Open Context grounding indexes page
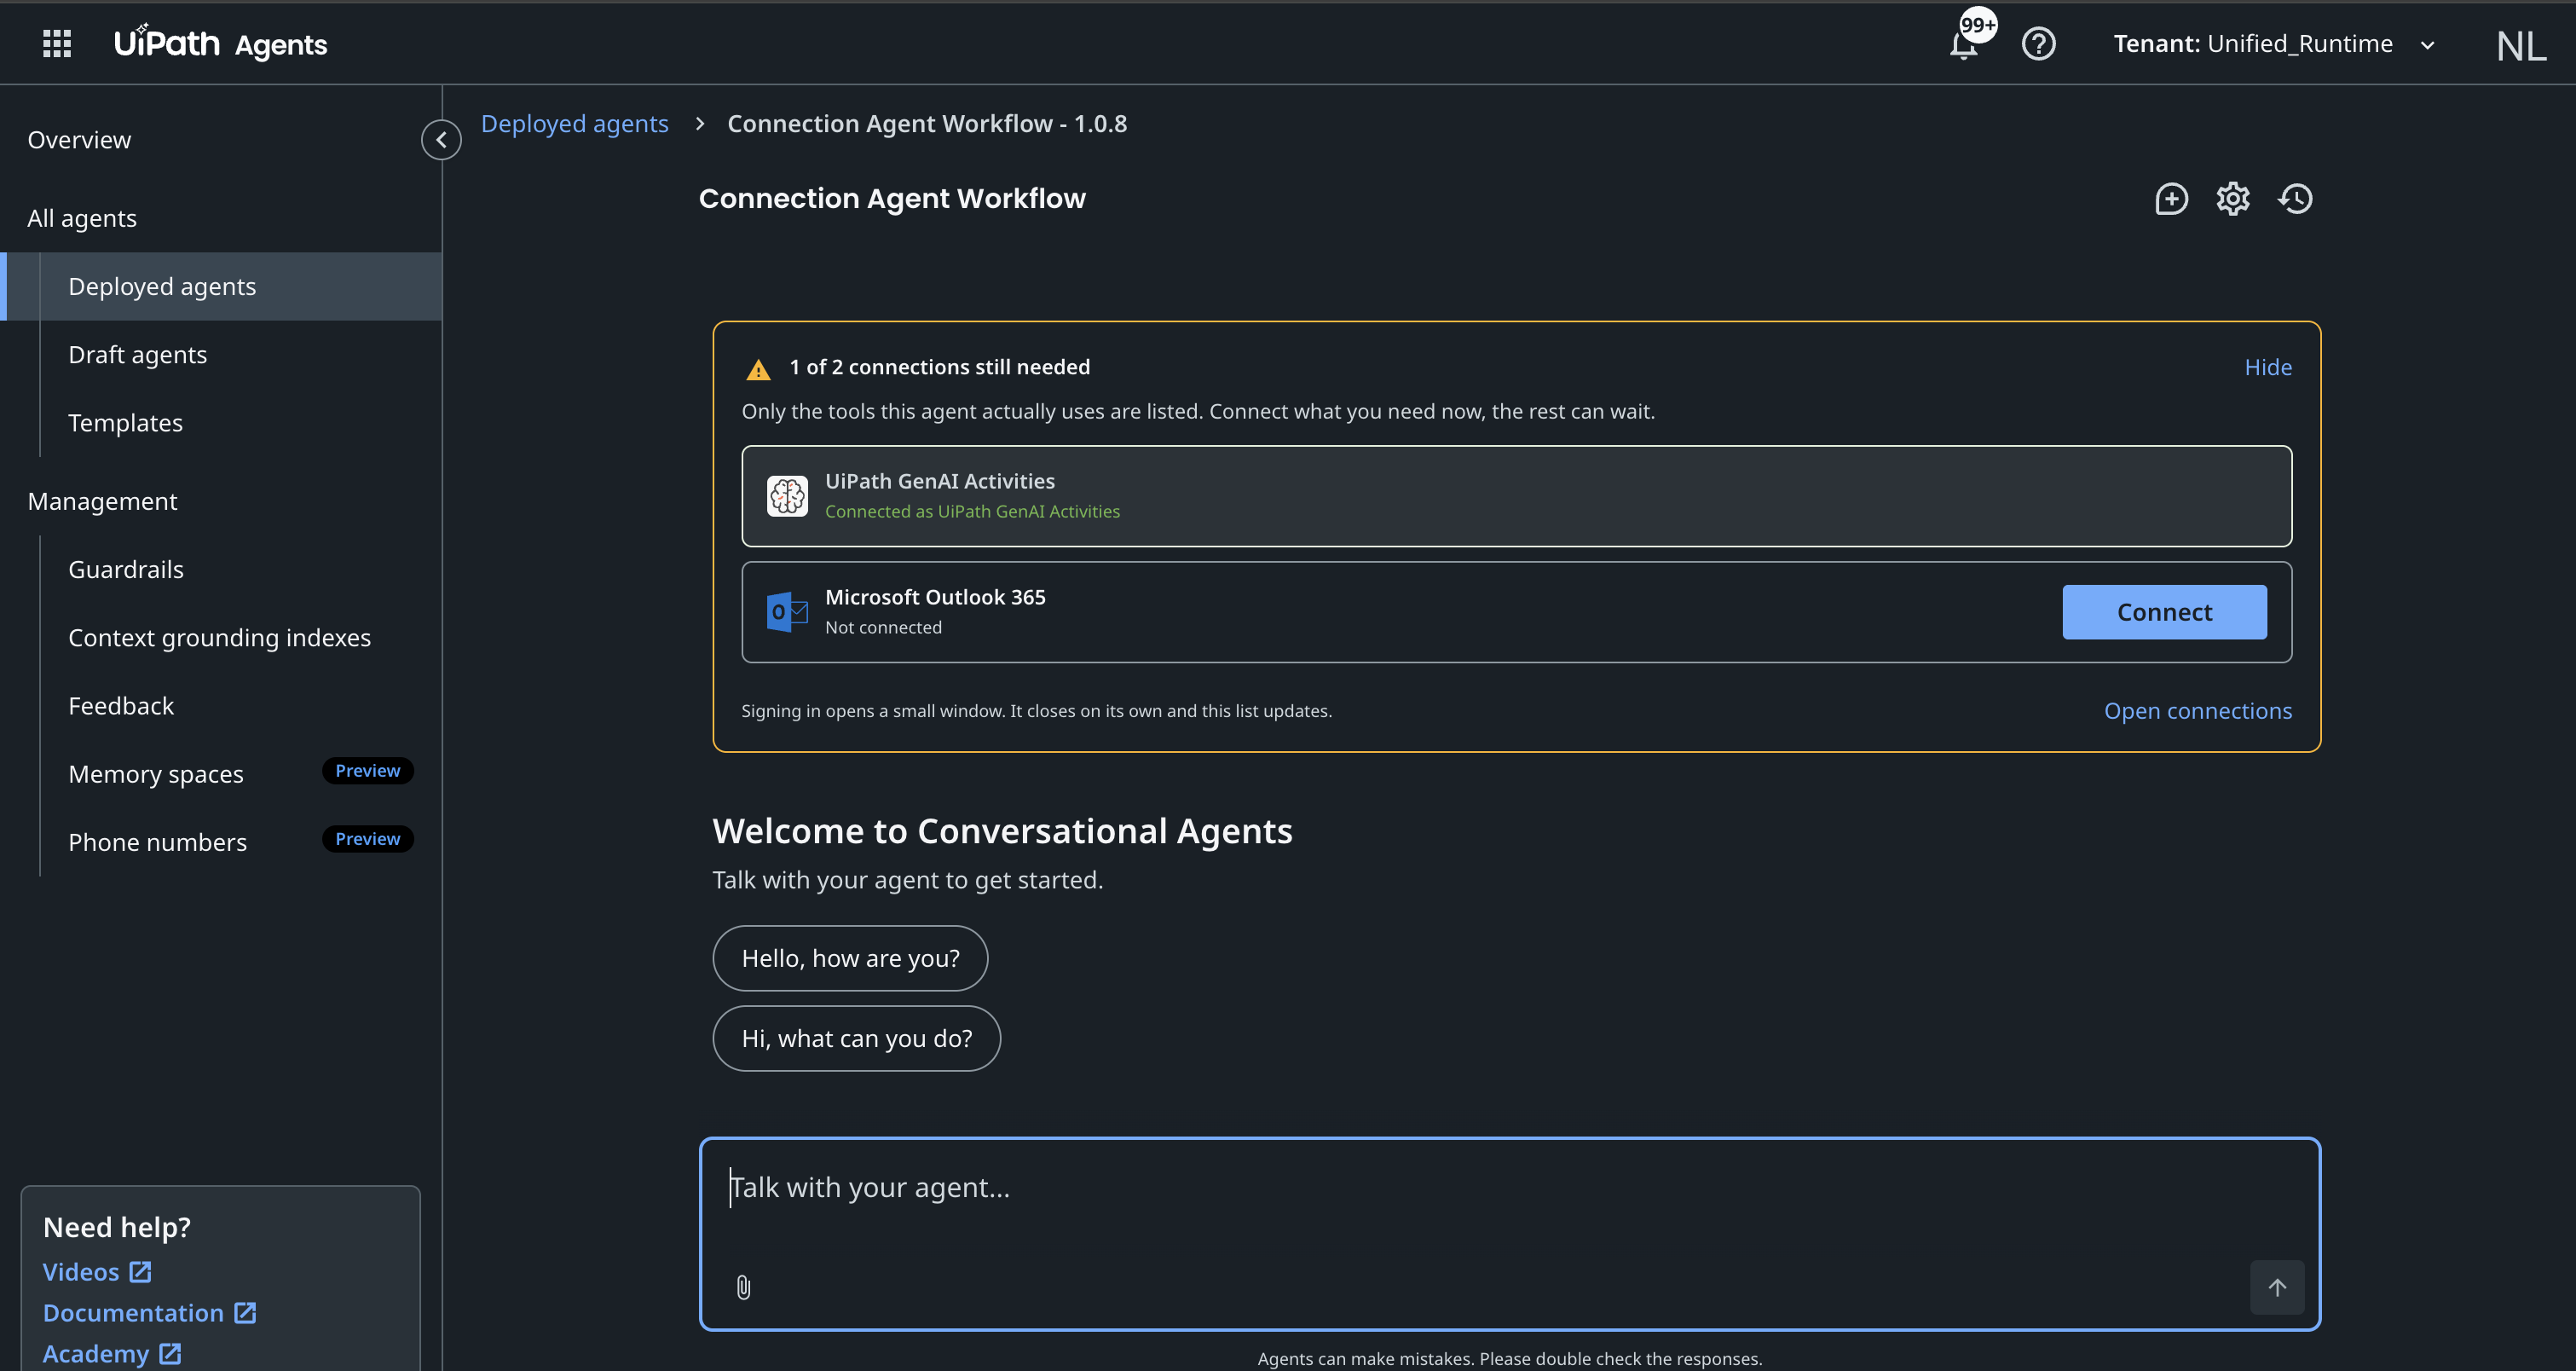The width and height of the screenshot is (2576, 1371). coord(219,638)
